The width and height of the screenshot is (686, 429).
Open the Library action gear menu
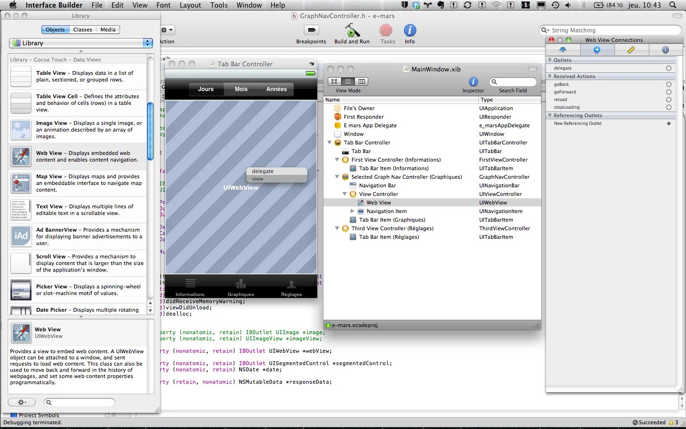coord(22,402)
